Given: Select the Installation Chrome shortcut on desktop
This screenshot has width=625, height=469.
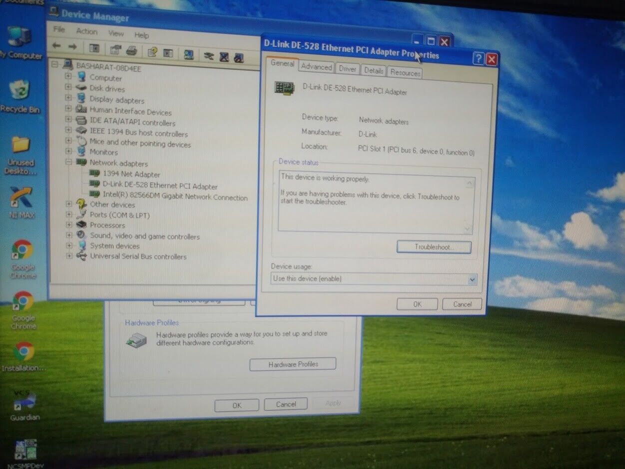Looking at the screenshot, I should (x=23, y=356).
